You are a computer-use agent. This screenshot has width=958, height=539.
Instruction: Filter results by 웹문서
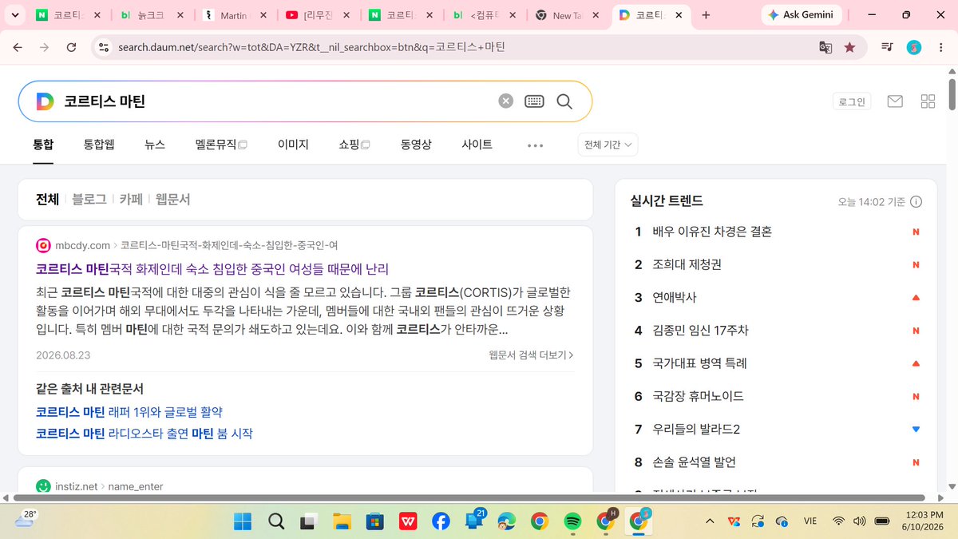click(x=172, y=200)
